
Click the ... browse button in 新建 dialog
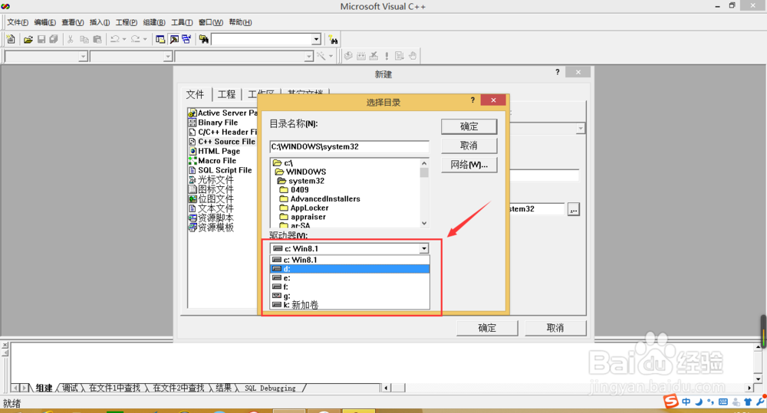tap(574, 210)
